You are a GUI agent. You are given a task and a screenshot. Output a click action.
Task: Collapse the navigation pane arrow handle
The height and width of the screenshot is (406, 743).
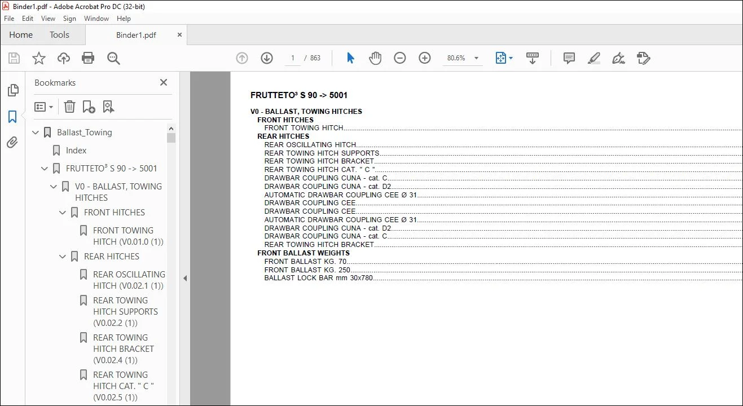pyautogui.click(x=184, y=278)
